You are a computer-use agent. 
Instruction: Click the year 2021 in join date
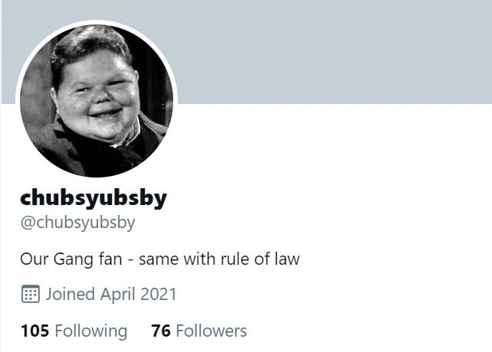(159, 294)
